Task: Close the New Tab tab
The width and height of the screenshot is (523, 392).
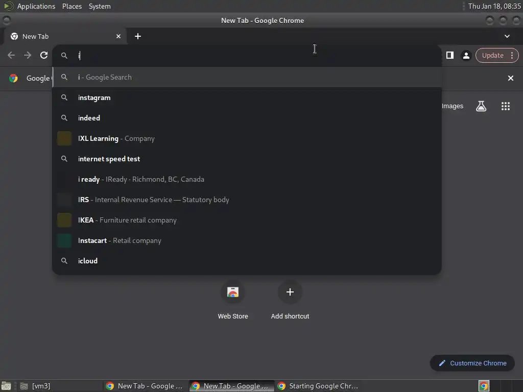Action: coord(118,36)
